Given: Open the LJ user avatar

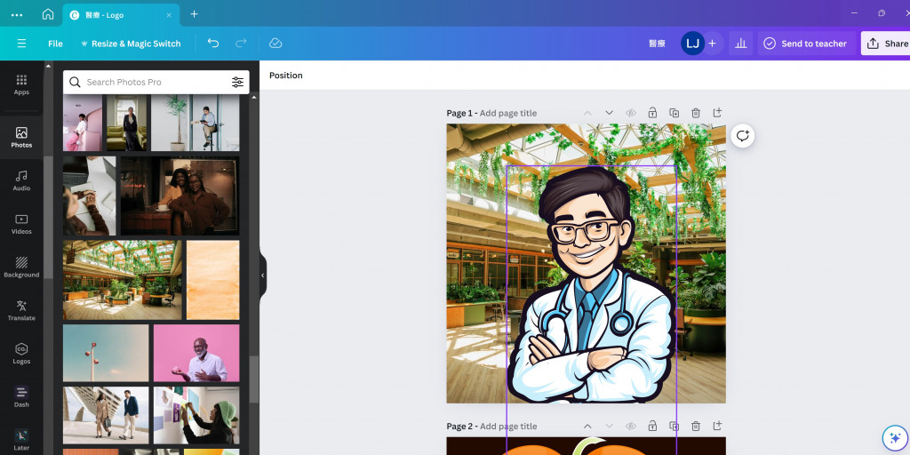Looking at the screenshot, I should pos(692,44).
